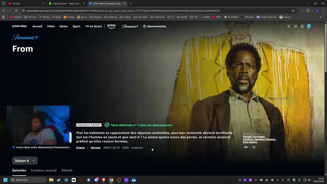Viewport: 327px width, 184px height.
Task: Open volume control in system tray
Action: pyautogui.click(x=309, y=180)
